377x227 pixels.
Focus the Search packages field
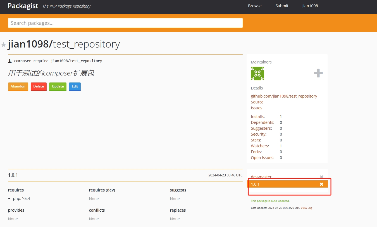pos(125,23)
